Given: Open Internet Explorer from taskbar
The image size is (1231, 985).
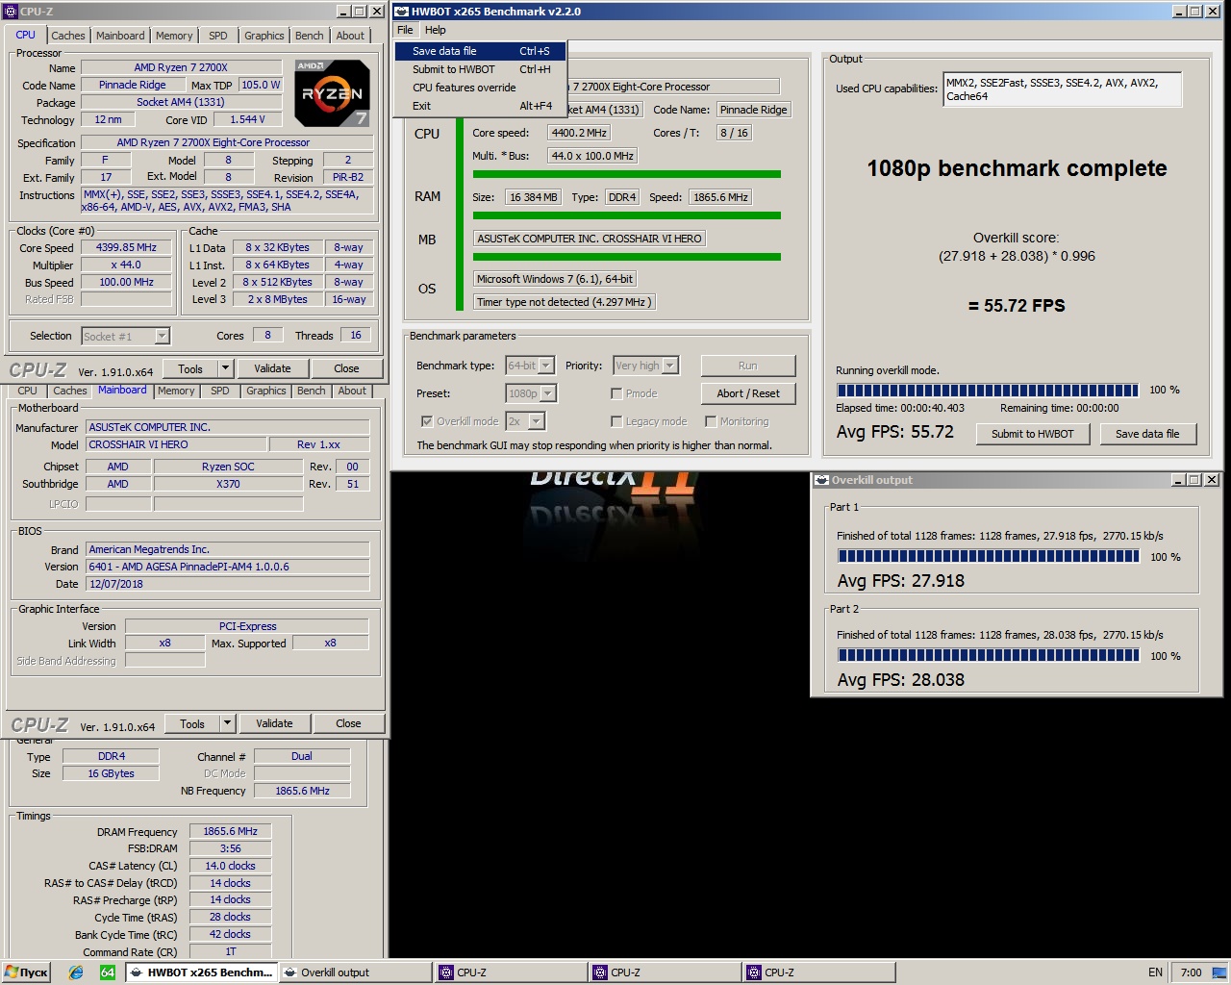Looking at the screenshot, I should [76, 972].
